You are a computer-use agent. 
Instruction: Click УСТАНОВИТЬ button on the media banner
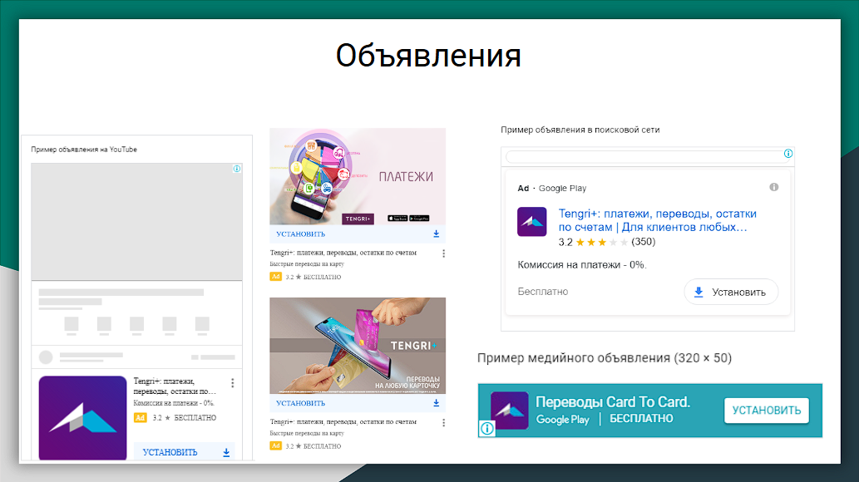[767, 411]
